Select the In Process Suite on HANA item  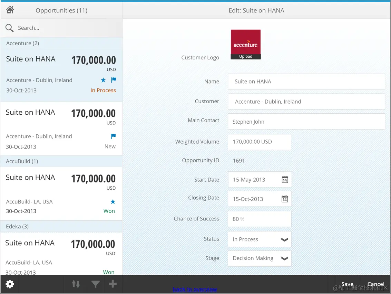click(x=61, y=75)
